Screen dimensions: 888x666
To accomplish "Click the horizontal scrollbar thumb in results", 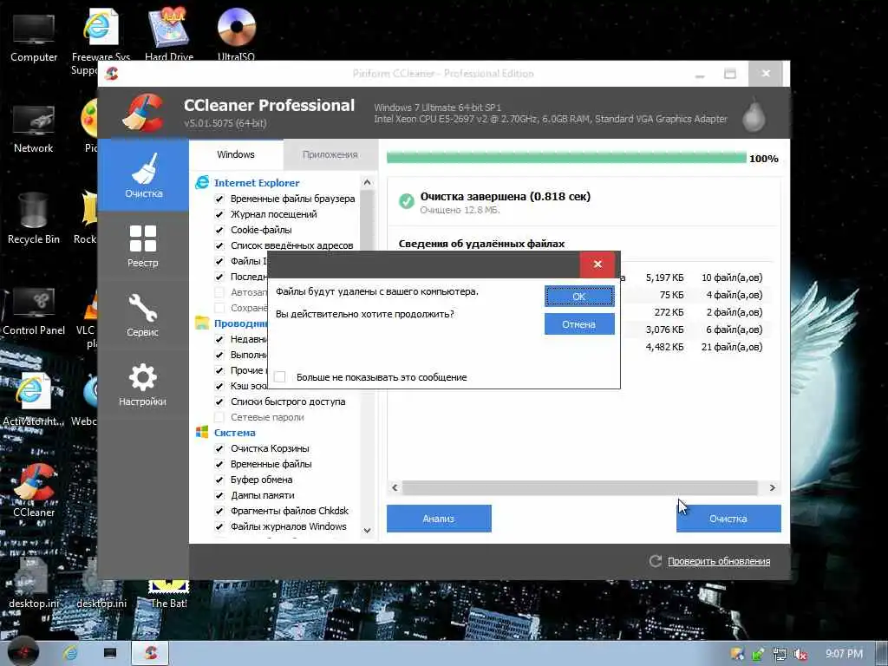I will tap(580, 487).
